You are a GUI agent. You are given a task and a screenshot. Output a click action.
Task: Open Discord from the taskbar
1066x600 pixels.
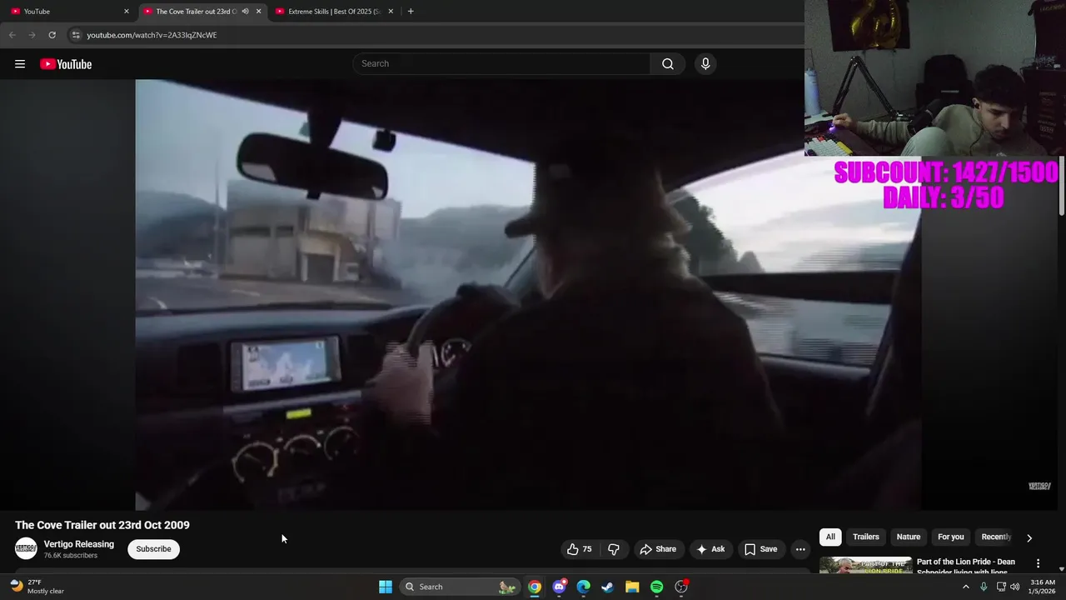point(559,587)
